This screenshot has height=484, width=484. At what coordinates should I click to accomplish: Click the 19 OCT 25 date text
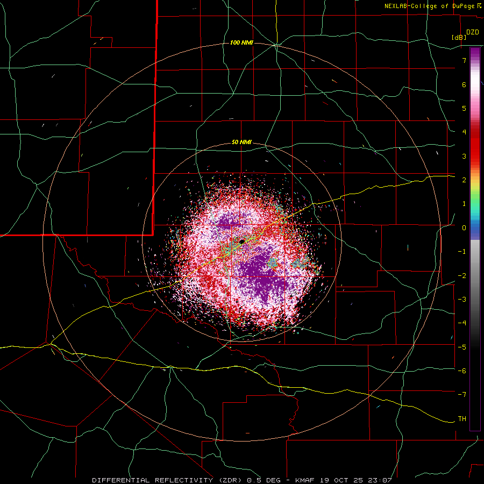341,480
